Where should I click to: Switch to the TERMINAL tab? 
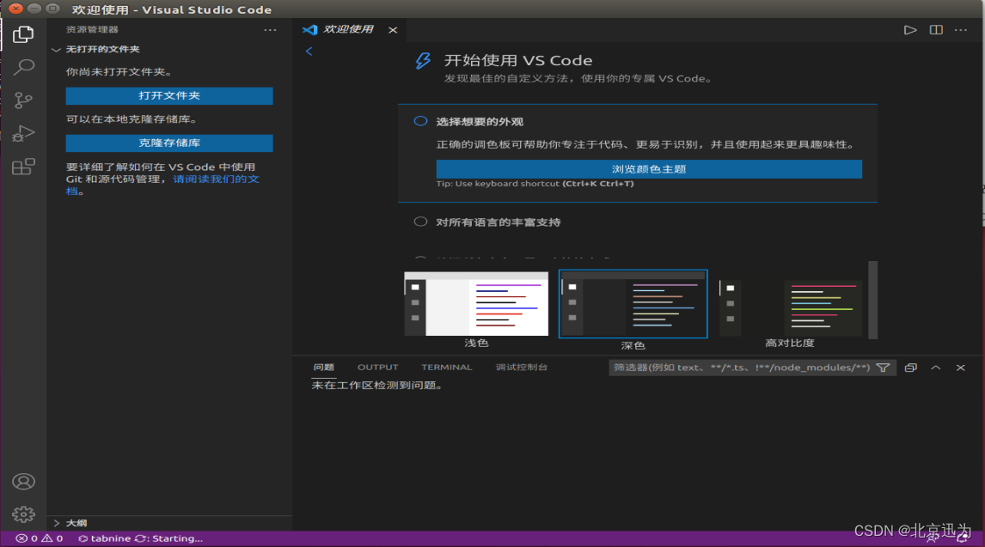446,367
